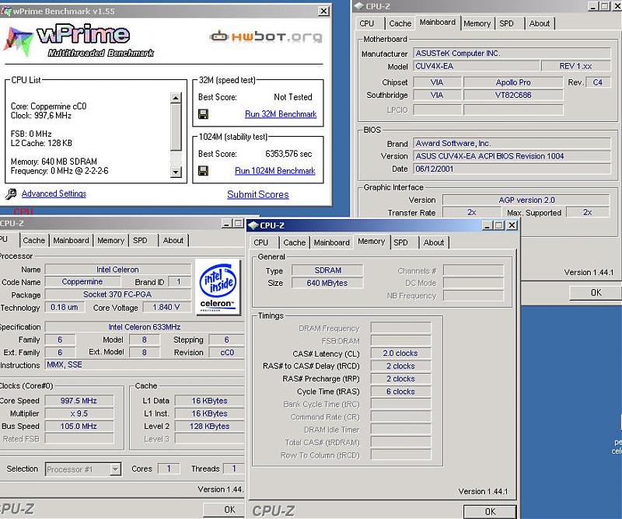
Task: Click the Multiplier value 'x 9.5'
Action: pos(79,413)
